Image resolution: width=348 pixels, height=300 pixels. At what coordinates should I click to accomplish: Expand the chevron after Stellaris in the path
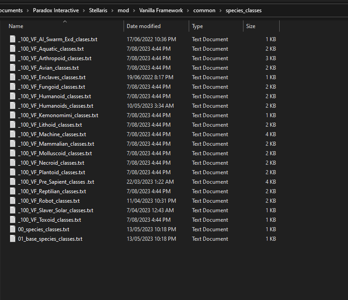coord(112,11)
